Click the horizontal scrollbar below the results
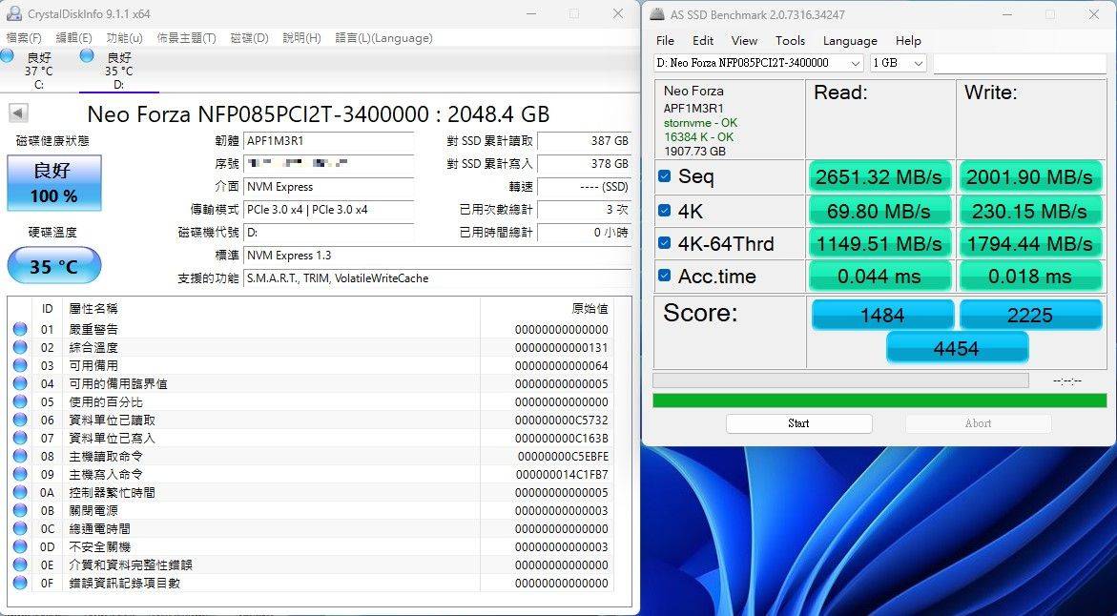 [839, 380]
